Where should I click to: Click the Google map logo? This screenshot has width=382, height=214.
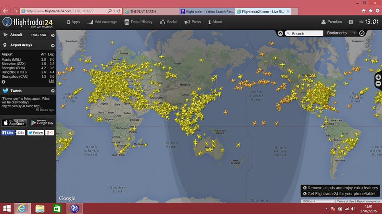pyautogui.click(x=67, y=198)
